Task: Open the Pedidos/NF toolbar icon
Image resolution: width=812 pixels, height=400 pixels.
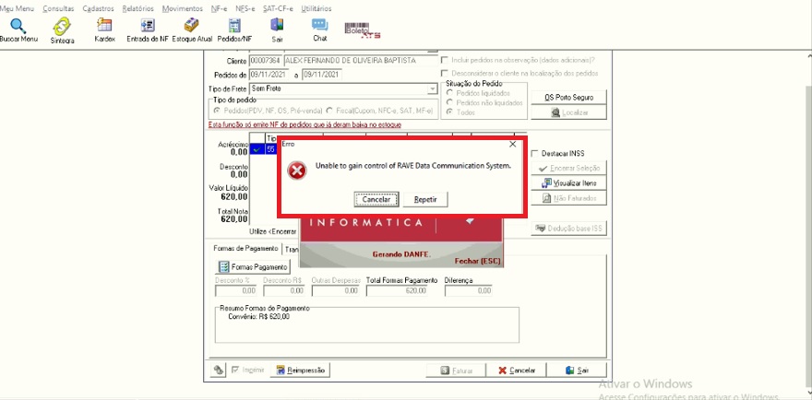Action: coord(234,27)
